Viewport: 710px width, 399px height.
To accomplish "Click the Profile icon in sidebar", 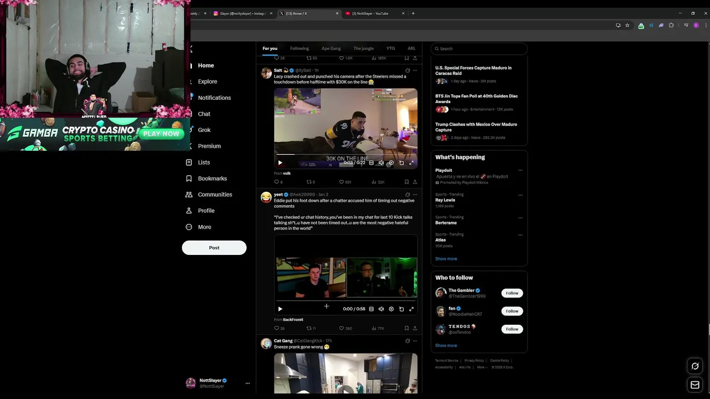I will (x=189, y=211).
